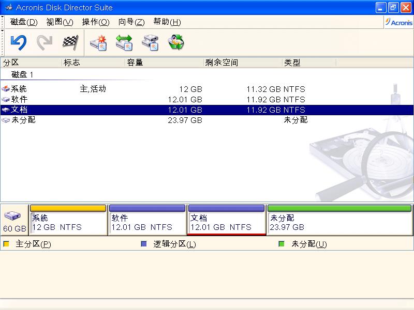Sort by the 标志 column header
414x310 pixels.
(x=94, y=63)
